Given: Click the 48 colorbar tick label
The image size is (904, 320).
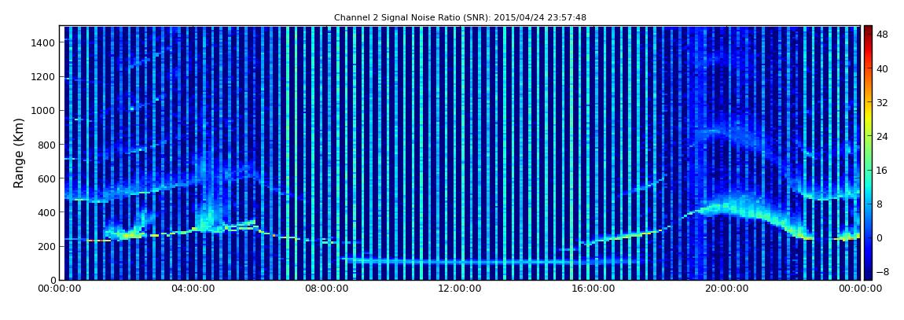Looking at the screenshot, I should 883,35.
